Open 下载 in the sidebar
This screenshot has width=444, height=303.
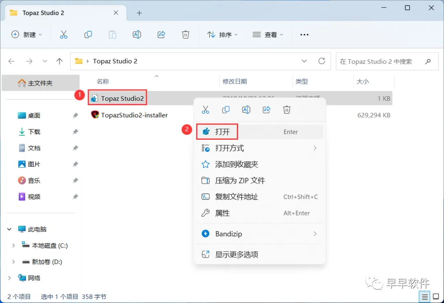(34, 132)
